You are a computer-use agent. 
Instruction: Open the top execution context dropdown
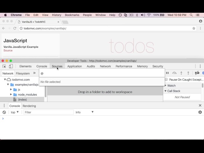coord(15,112)
